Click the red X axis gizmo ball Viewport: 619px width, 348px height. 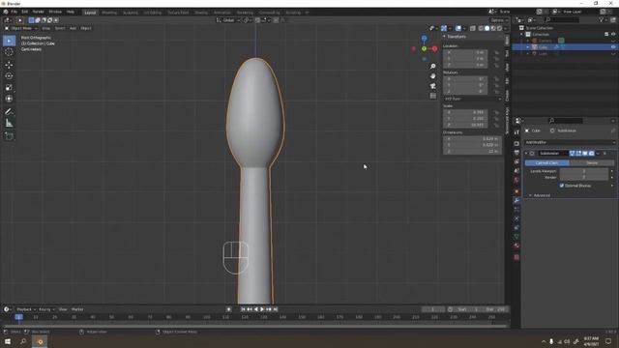click(x=434, y=49)
